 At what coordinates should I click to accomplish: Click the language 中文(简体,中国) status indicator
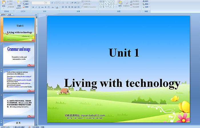click(x=38, y=127)
